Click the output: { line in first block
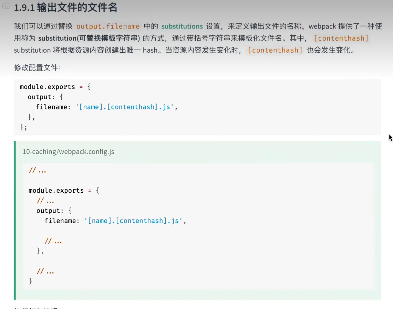 click(45, 97)
